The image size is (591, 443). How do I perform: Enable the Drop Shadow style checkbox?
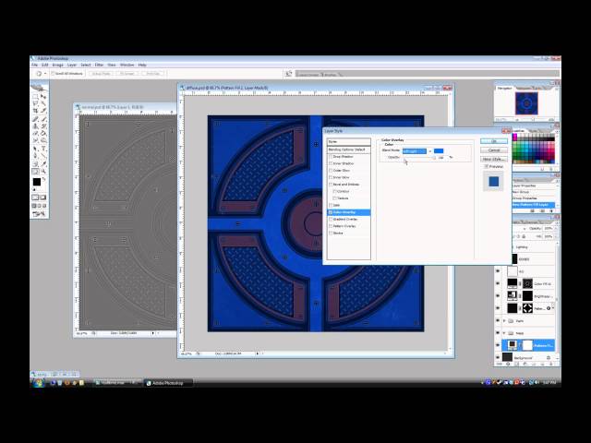tap(331, 156)
